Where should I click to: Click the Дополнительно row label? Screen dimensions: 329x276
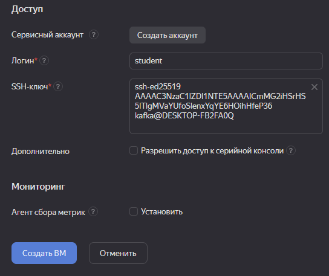(x=41, y=152)
